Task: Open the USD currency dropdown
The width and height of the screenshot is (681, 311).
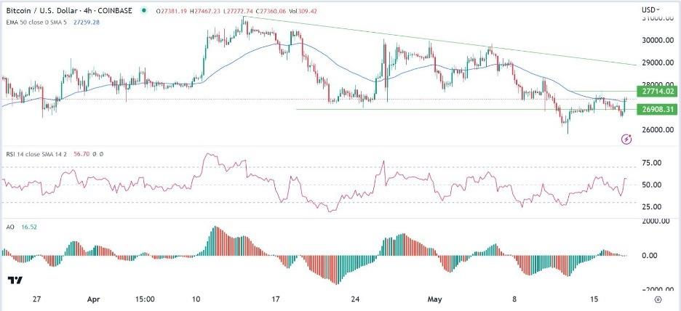Action: coord(650,9)
